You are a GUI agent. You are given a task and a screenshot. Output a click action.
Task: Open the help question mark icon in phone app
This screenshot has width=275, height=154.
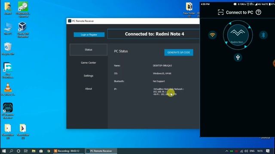[x=258, y=12]
